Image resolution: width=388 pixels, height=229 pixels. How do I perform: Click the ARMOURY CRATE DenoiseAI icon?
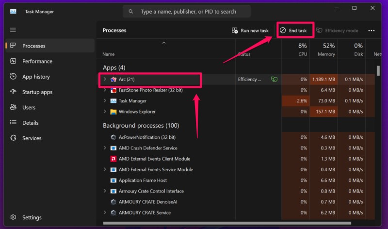click(x=113, y=202)
